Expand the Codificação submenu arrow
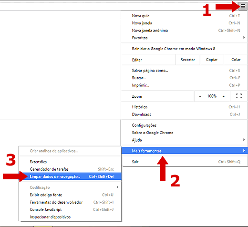Screen dimensions: 248x227 point(117,187)
